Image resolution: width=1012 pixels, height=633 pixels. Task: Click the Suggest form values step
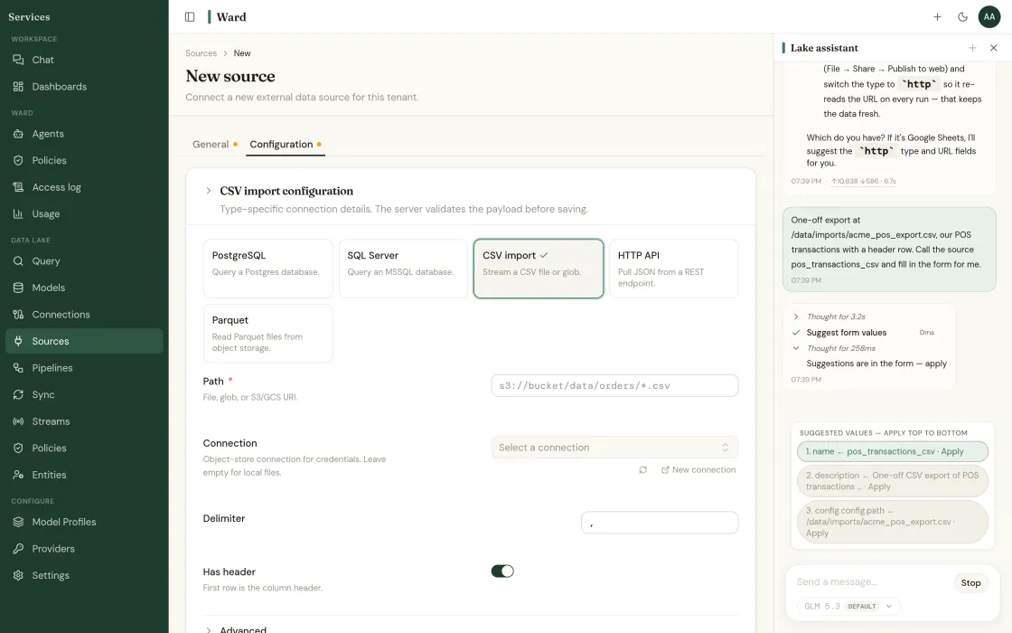click(846, 333)
